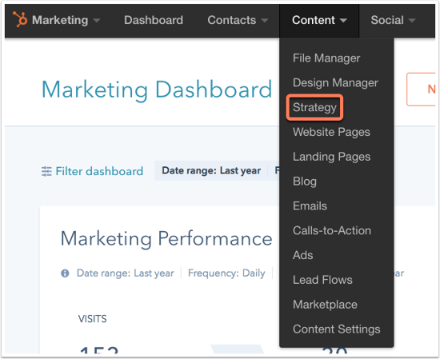Select Emails in the menu

(x=310, y=205)
